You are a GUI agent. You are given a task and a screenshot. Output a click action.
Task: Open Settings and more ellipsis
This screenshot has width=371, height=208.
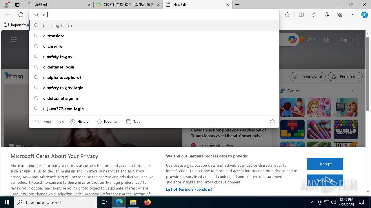click(352, 15)
